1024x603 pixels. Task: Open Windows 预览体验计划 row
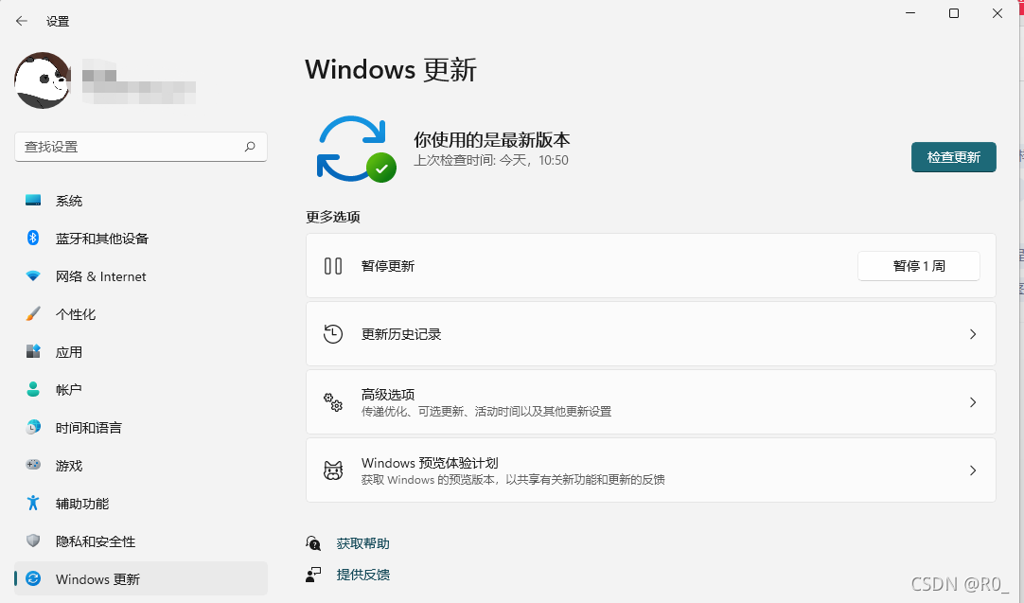point(650,470)
